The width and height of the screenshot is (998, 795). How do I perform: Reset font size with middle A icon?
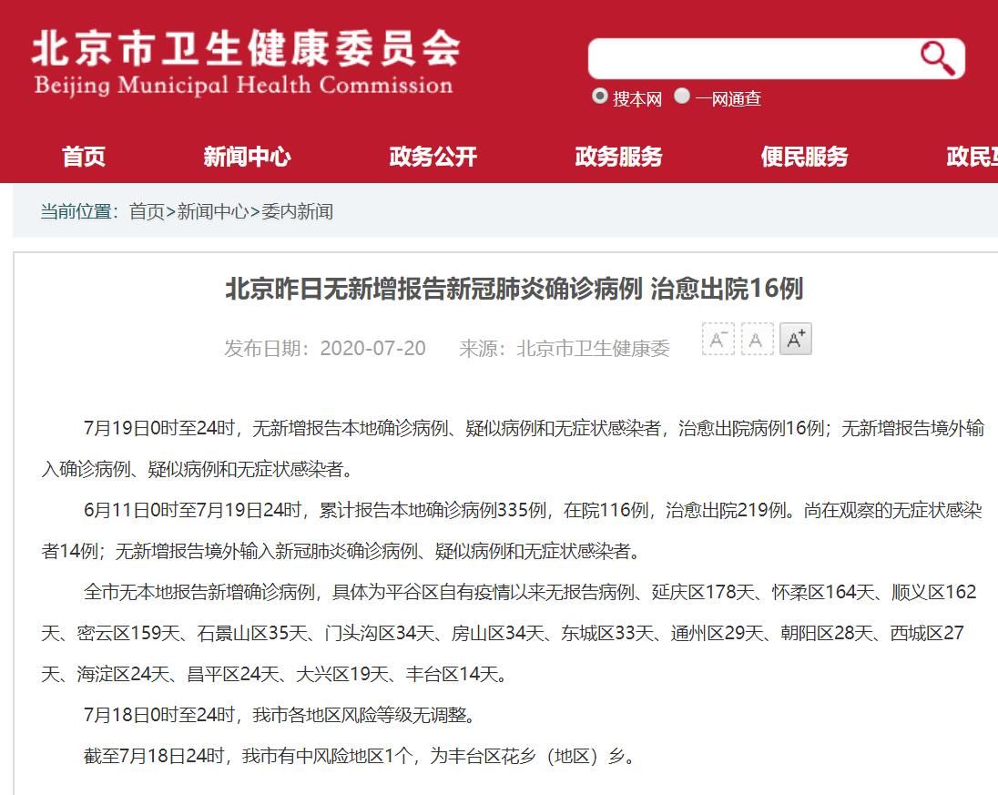(x=757, y=340)
